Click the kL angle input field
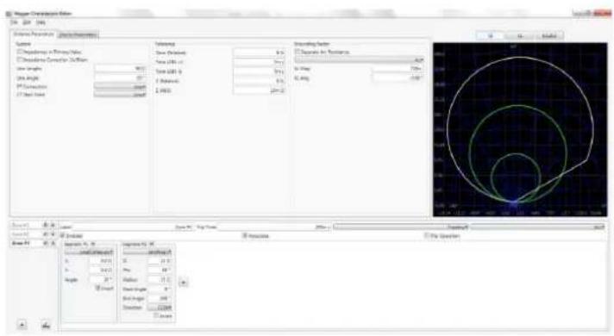Image resolution: width=614 pixels, height=336 pixels. pyautogui.click(x=397, y=78)
